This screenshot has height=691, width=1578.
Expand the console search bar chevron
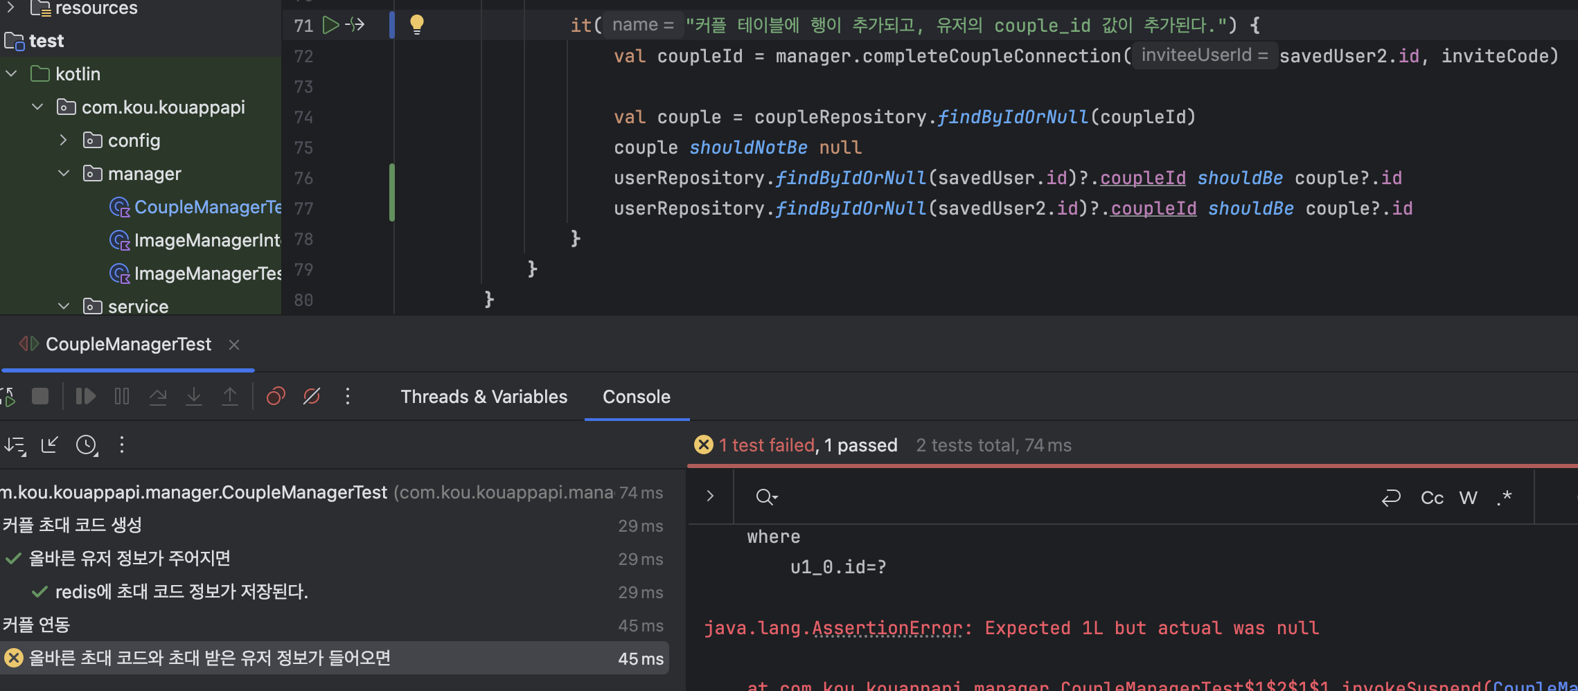click(x=710, y=496)
